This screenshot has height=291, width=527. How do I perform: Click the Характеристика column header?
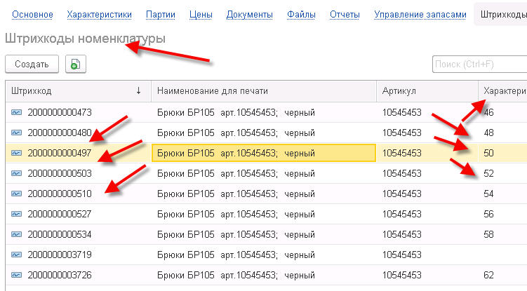click(x=503, y=90)
